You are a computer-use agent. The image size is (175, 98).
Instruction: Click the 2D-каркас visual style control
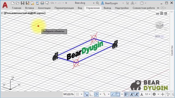pos(39,13)
